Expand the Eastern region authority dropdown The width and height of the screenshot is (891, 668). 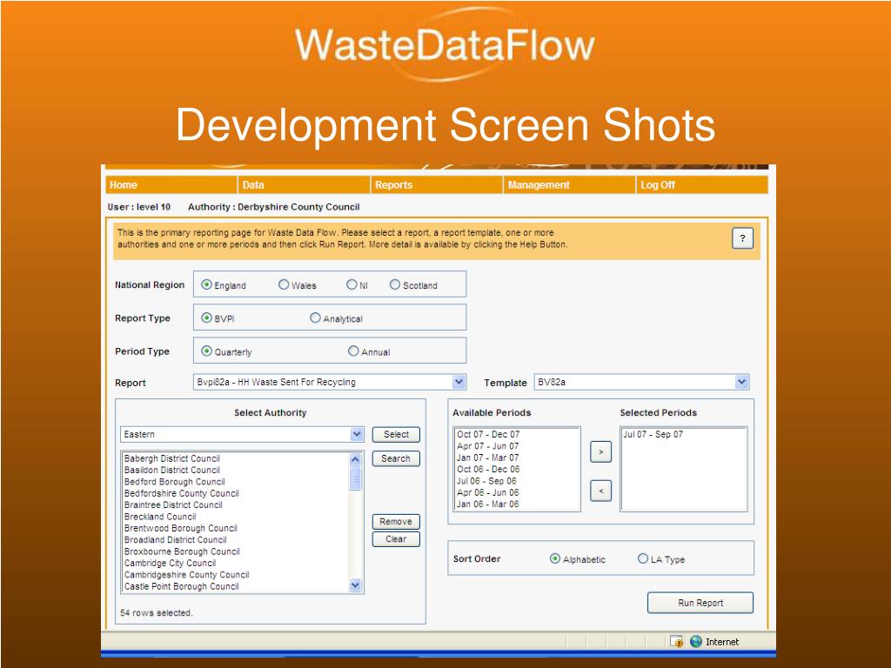[x=356, y=435]
